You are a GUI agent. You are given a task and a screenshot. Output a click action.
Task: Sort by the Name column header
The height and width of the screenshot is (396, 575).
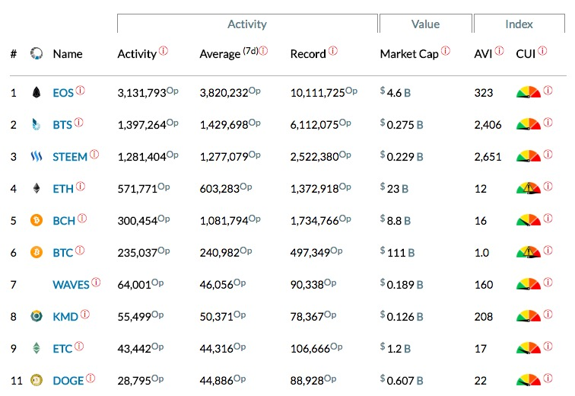pyautogui.click(x=68, y=54)
